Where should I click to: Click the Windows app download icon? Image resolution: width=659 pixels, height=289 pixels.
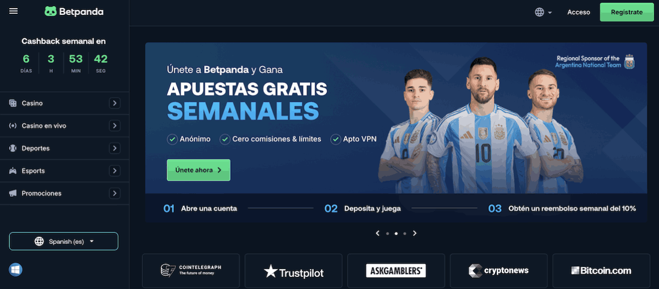coord(15,269)
